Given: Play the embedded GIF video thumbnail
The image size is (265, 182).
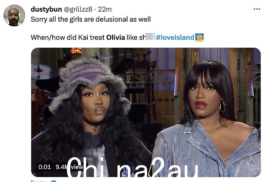Looking at the screenshot, I should tap(146, 112).
